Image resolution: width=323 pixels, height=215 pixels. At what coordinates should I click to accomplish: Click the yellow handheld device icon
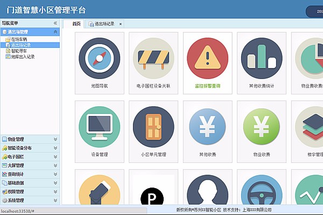pos(100,190)
